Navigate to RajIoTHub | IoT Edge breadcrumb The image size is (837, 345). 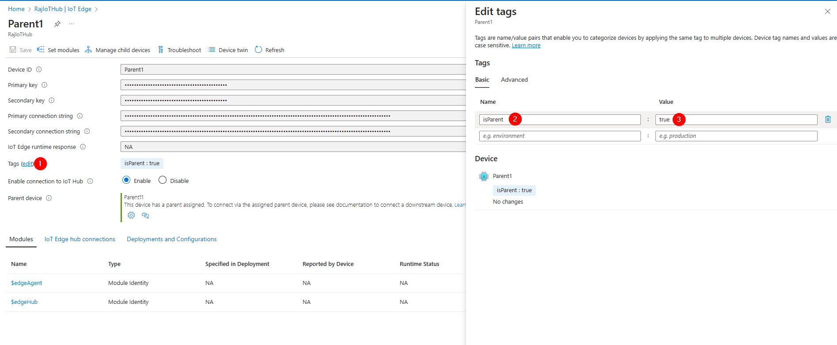click(x=63, y=9)
